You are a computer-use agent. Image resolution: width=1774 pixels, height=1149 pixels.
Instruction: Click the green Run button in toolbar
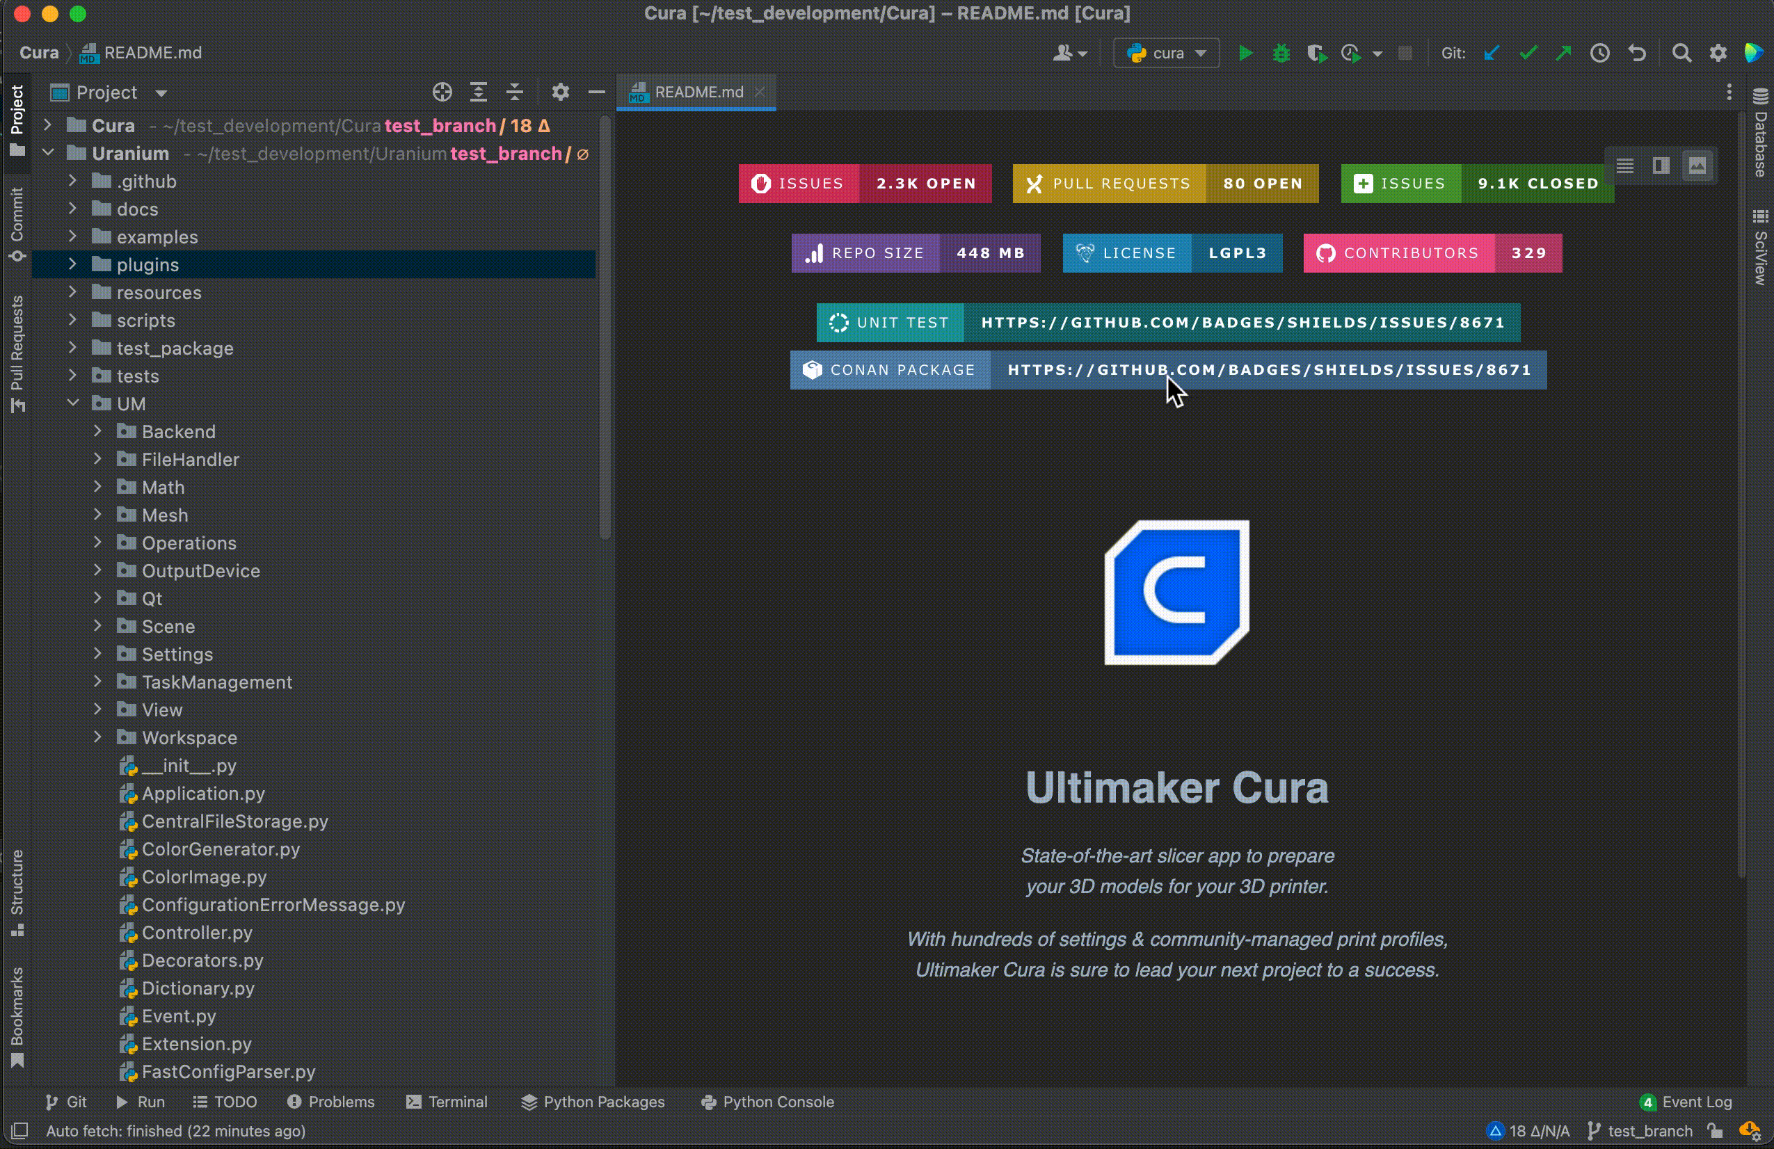coord(1245,53)
